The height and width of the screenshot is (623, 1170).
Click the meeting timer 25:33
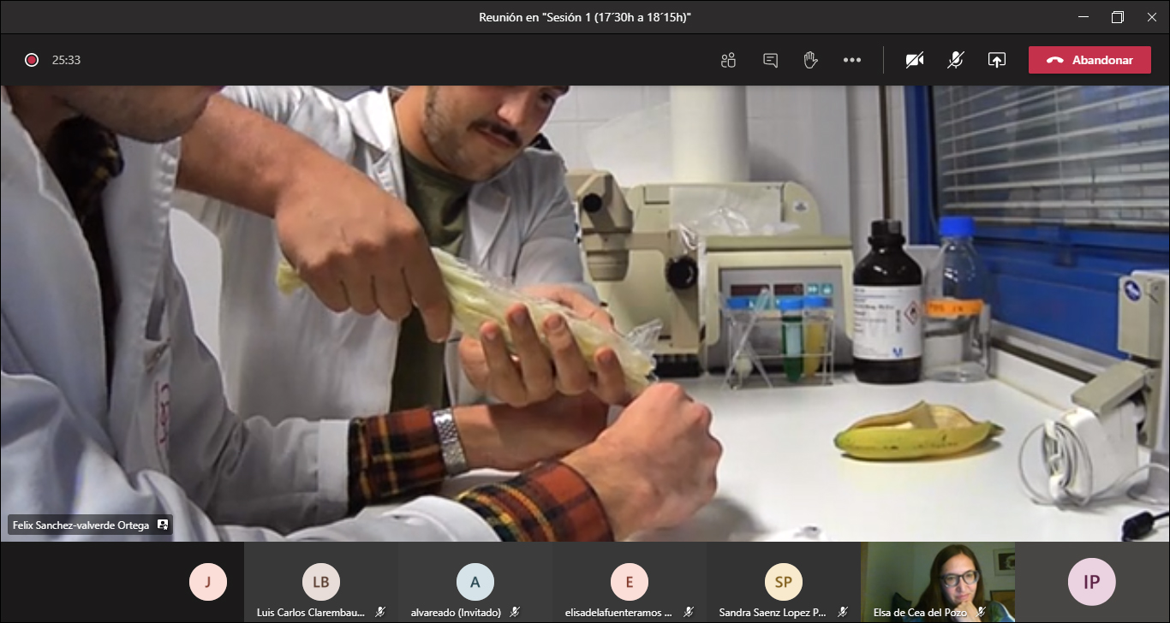coord(66,60)
